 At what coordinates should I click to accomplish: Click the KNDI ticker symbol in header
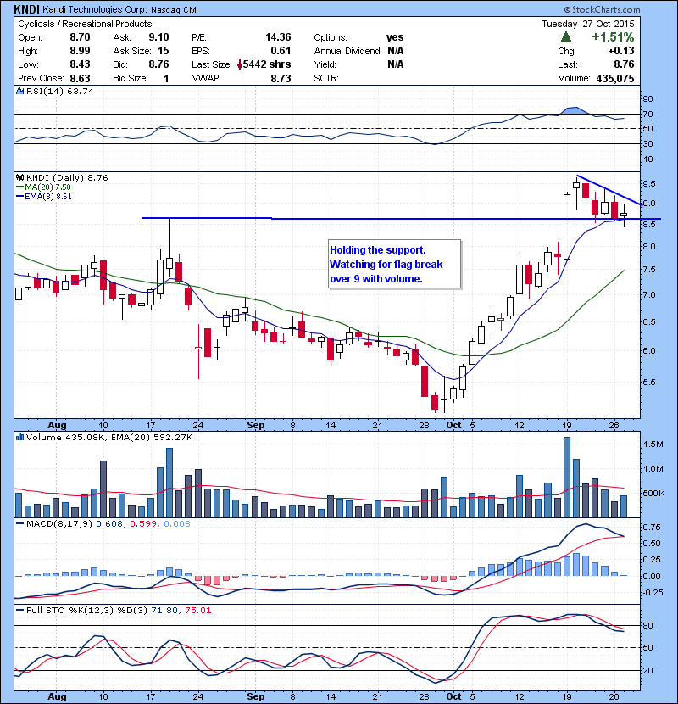(26, 9)
